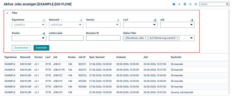Click Zeit value 26.06.2026, 10:43:00
The height and width of the screenshot is (96, 232).
(x=155, y=75)
